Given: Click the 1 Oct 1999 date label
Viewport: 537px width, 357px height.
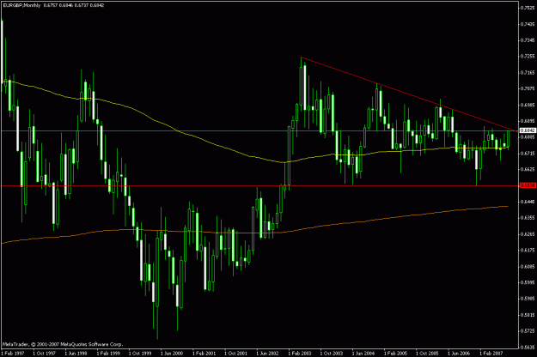Looking at the screenshot, I should click(140, 354).
